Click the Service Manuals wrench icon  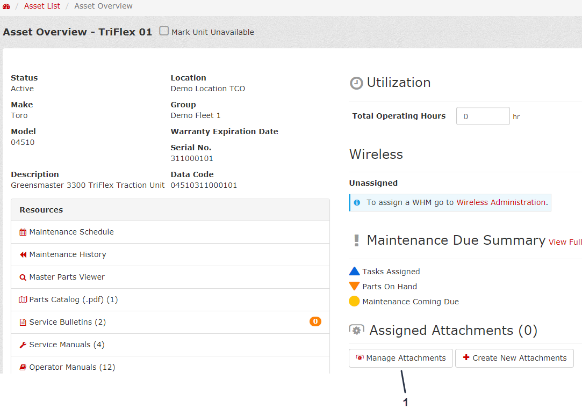click(x=23, y=345)
